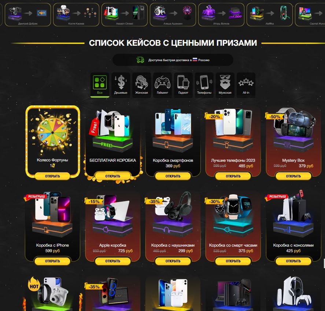The height and width of the screenshot is (311, 325).
Task: Select the Мужская bearded-face category icon
Action: click(225, 82)
